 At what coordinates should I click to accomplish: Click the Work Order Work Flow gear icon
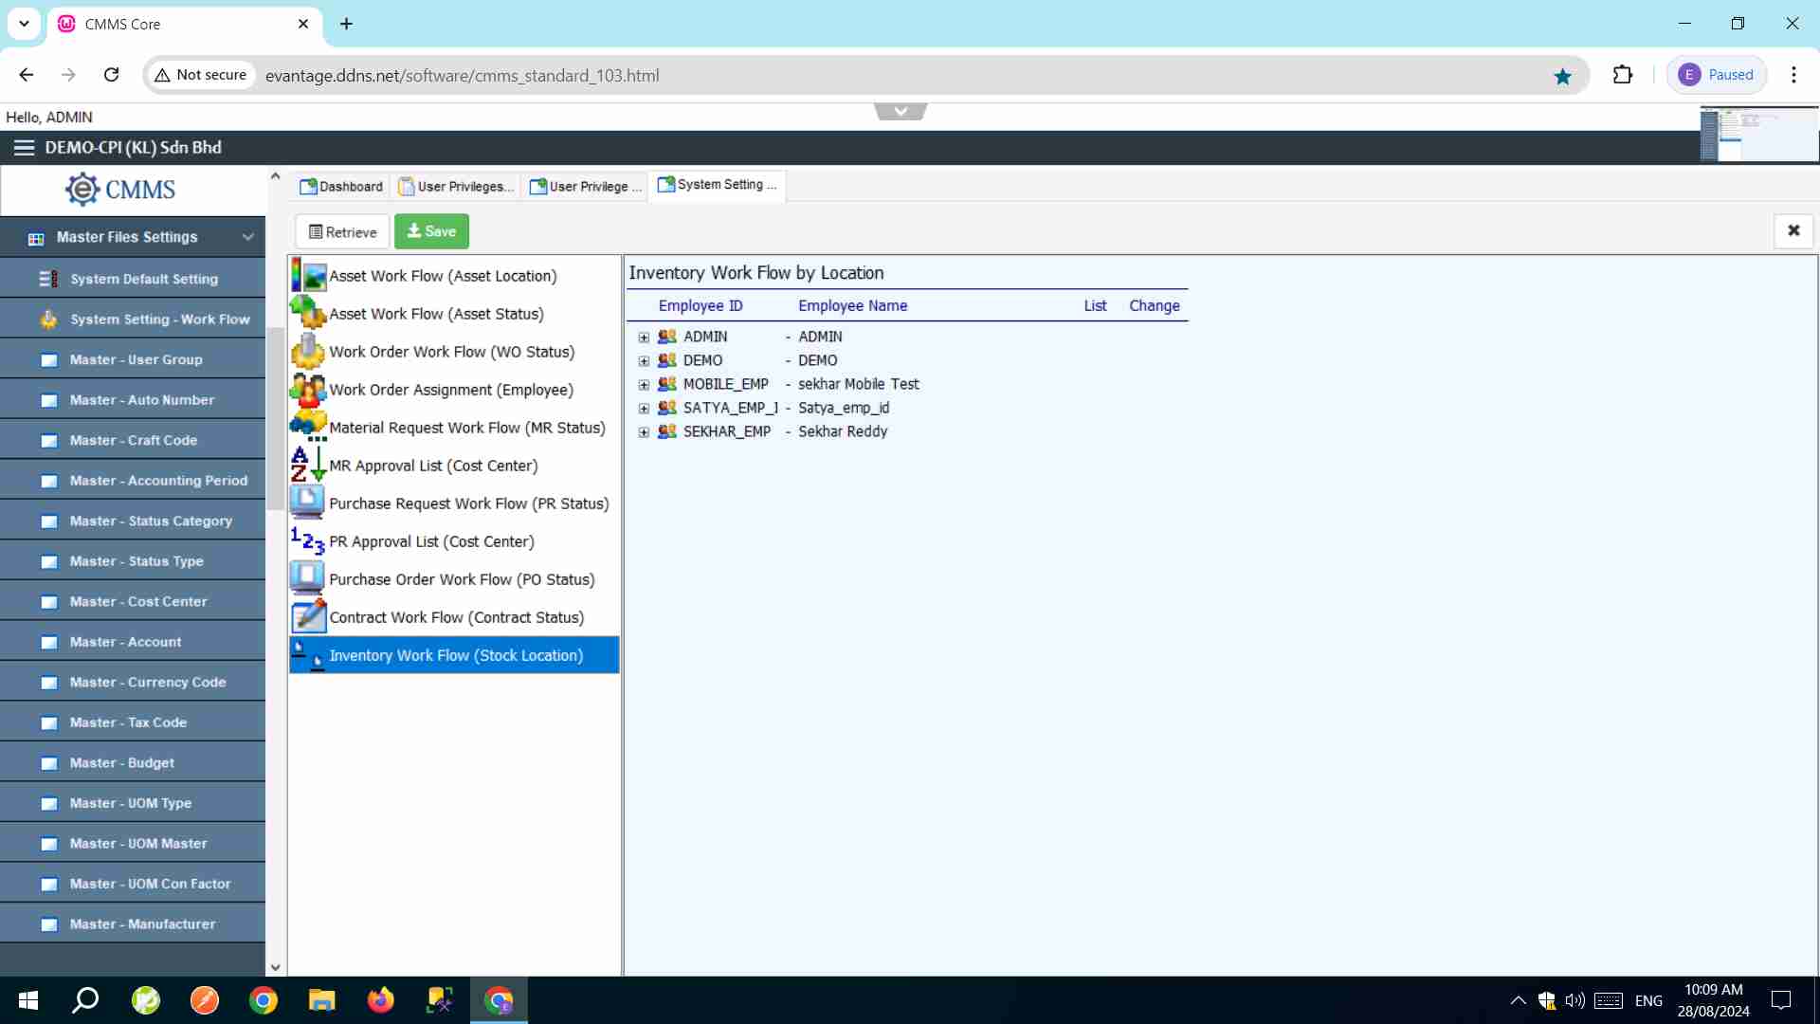point(308,352)
